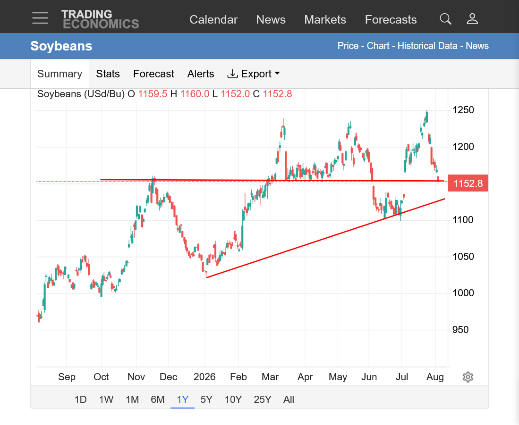Click the Feb date axis label
This screenshot has width=519, height=425.
[238, 377]
